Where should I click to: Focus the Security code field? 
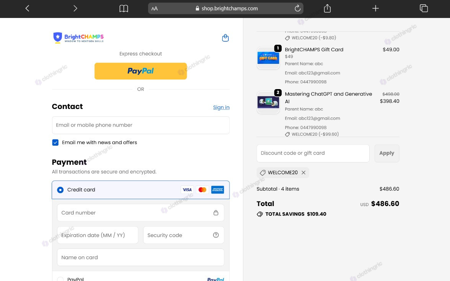pos(184,235)
